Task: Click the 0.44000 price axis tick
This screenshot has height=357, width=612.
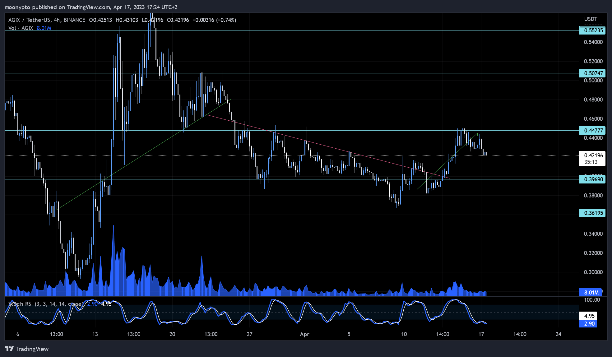Action: [593, 138]
